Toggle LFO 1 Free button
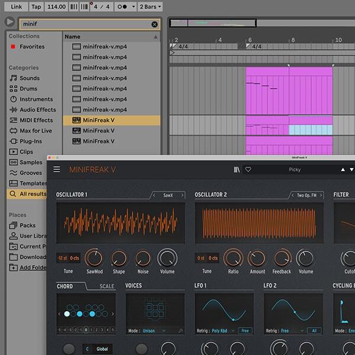 pyautogui.click(x=245, y=331)
